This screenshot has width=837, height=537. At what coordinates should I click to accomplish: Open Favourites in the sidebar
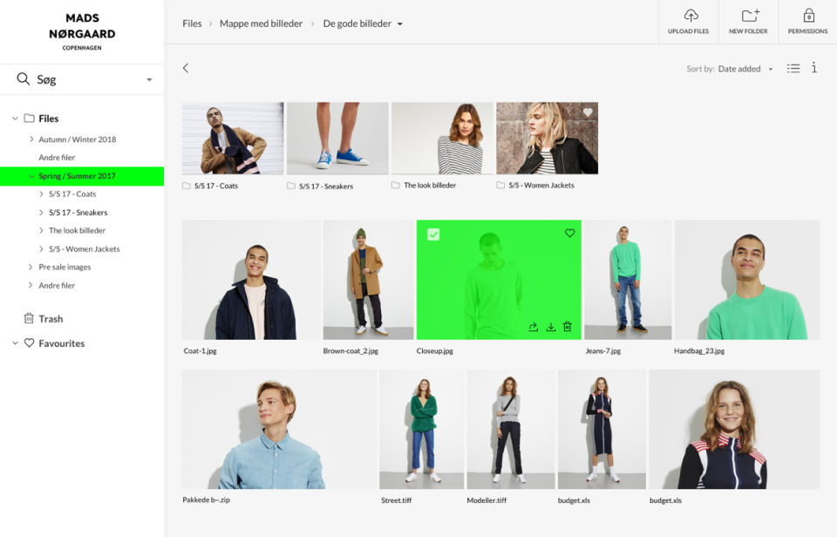(61, 343)
